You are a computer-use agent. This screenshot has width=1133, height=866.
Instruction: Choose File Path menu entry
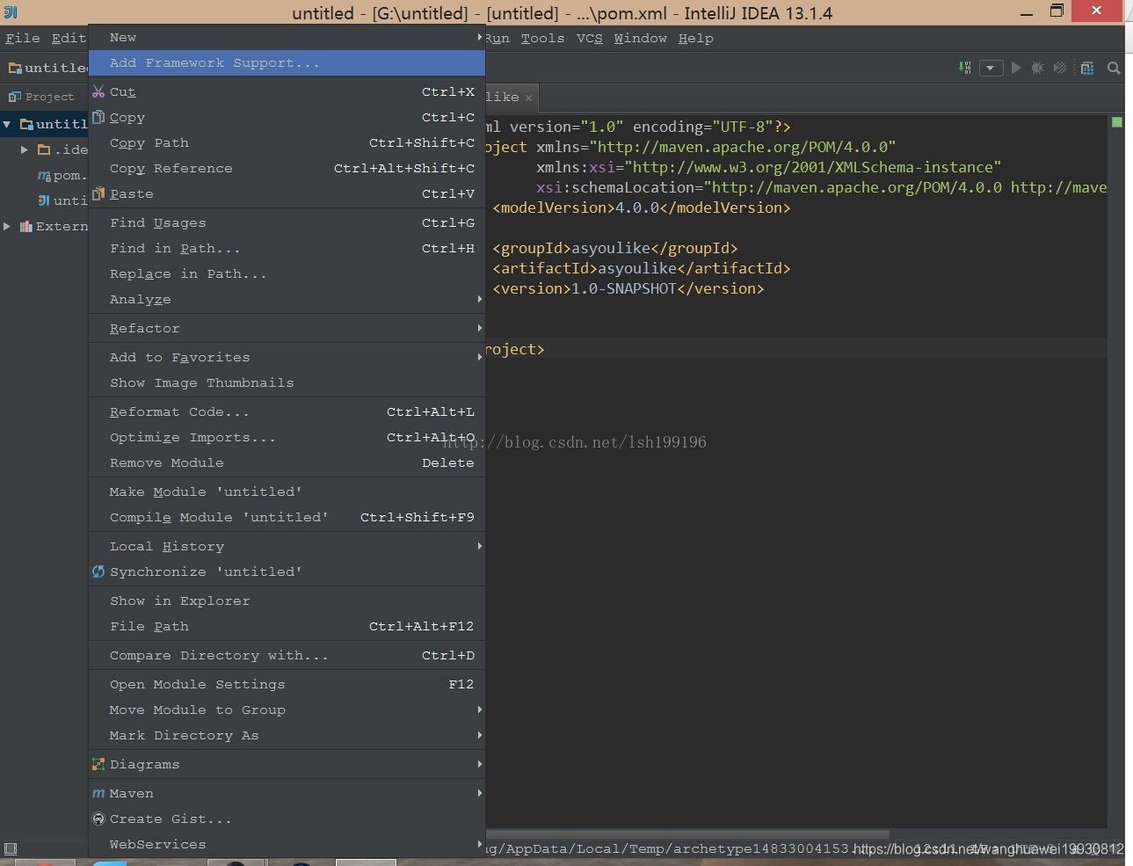[x=287, y=626]
